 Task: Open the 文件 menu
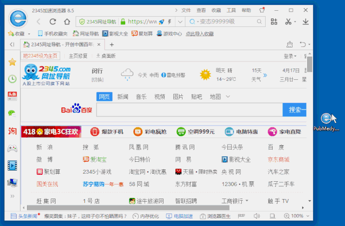tap(186, 10)
